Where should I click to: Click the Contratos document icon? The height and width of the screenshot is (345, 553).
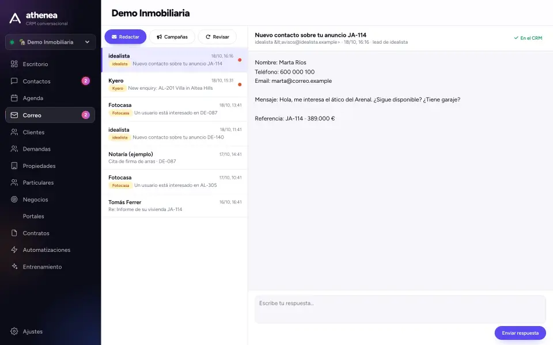tap(14, 233)
